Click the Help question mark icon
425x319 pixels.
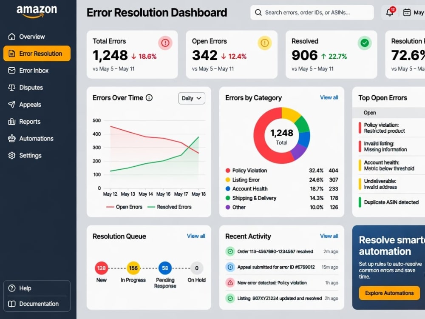[x=11, y=288]
